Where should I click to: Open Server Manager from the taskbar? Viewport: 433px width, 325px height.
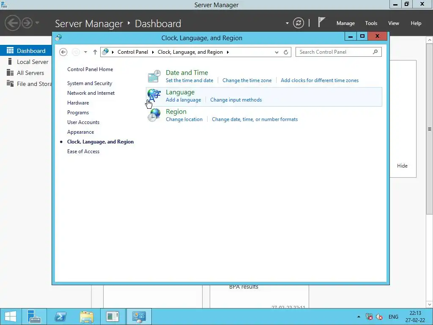(34, 317)
